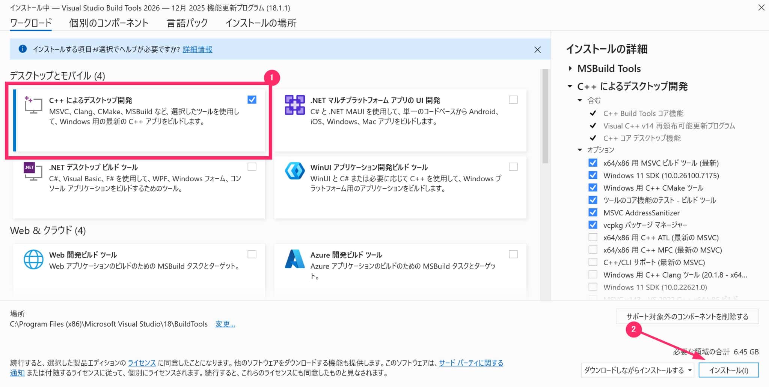The height and width of the screenshot is (387, 769).
Task: Expand the MSBuild Tools details node
Action: [x=570, y=68]
